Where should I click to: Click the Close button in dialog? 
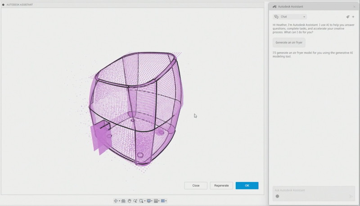[x=196, y=185]
